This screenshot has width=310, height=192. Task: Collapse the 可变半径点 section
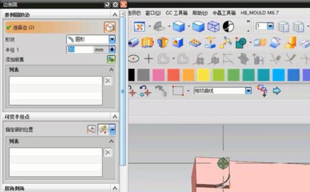point(115,117)
